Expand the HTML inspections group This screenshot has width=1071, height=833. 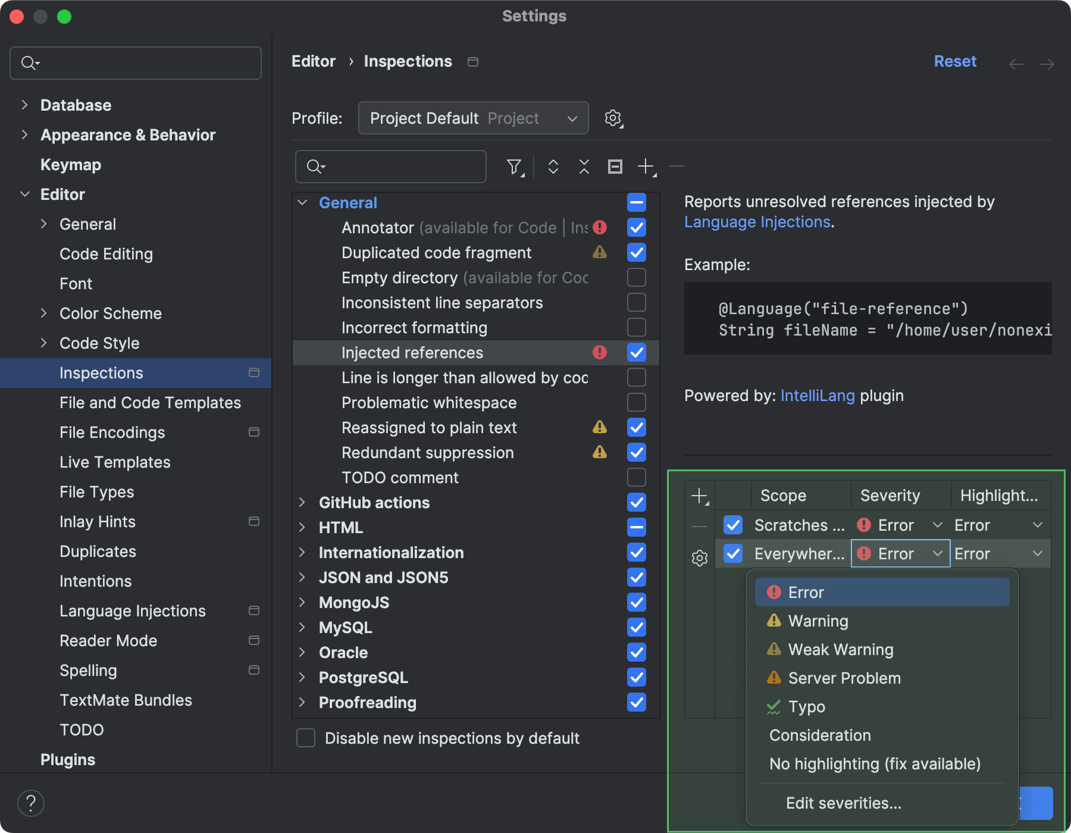click(302, 527)
